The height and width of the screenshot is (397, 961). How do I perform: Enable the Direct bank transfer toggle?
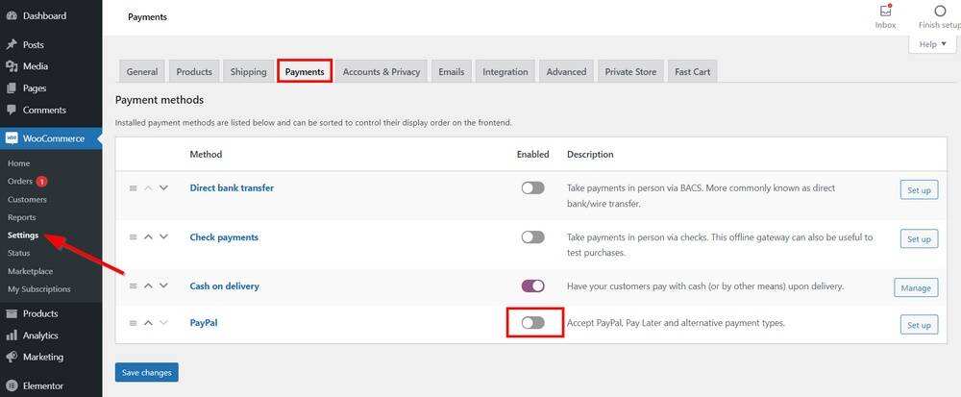click(532, 188)
